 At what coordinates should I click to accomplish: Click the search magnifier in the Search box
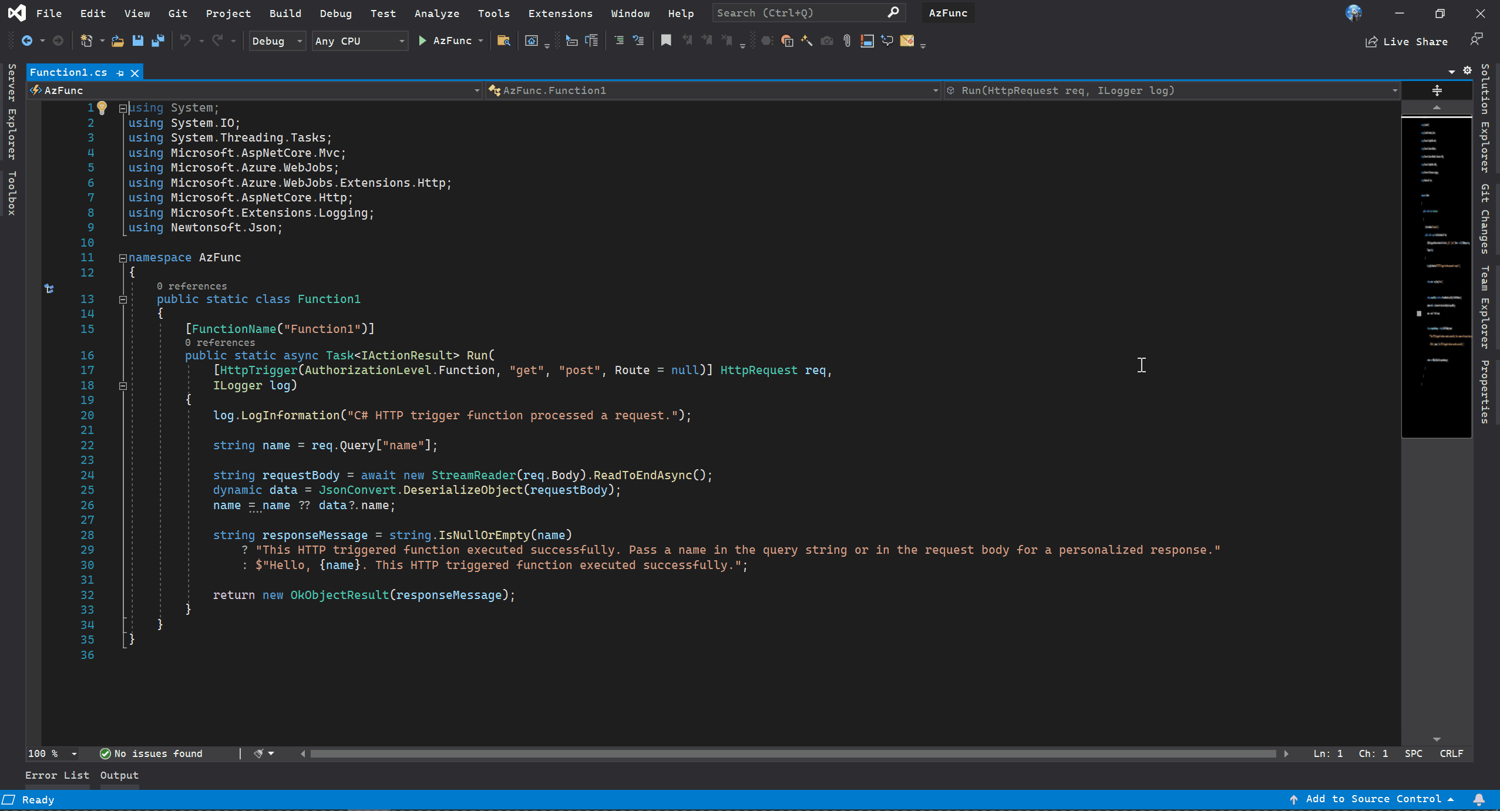893,12
